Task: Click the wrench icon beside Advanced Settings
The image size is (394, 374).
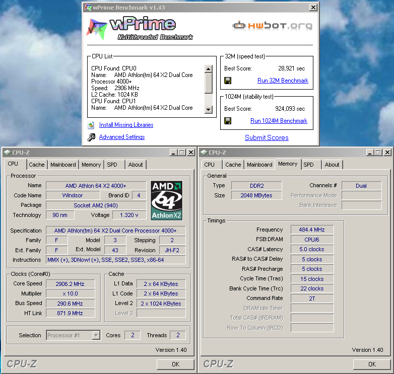Action: coord(91,137)
